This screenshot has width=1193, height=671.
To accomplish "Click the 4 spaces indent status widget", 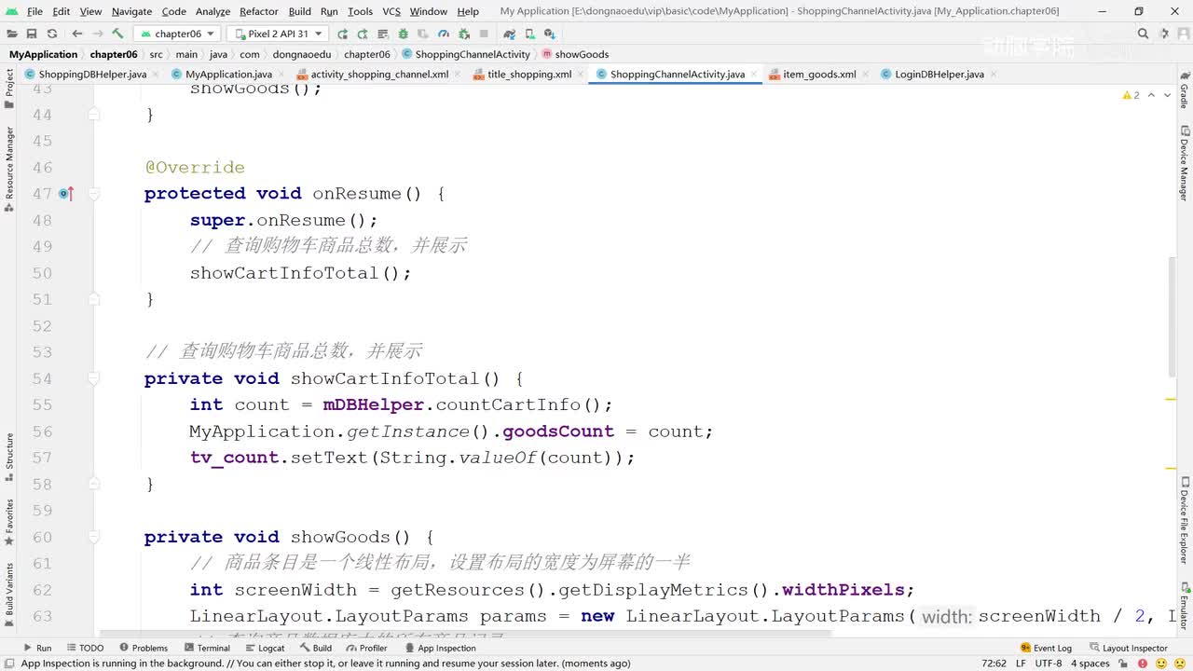I will tap(1090, 664).
